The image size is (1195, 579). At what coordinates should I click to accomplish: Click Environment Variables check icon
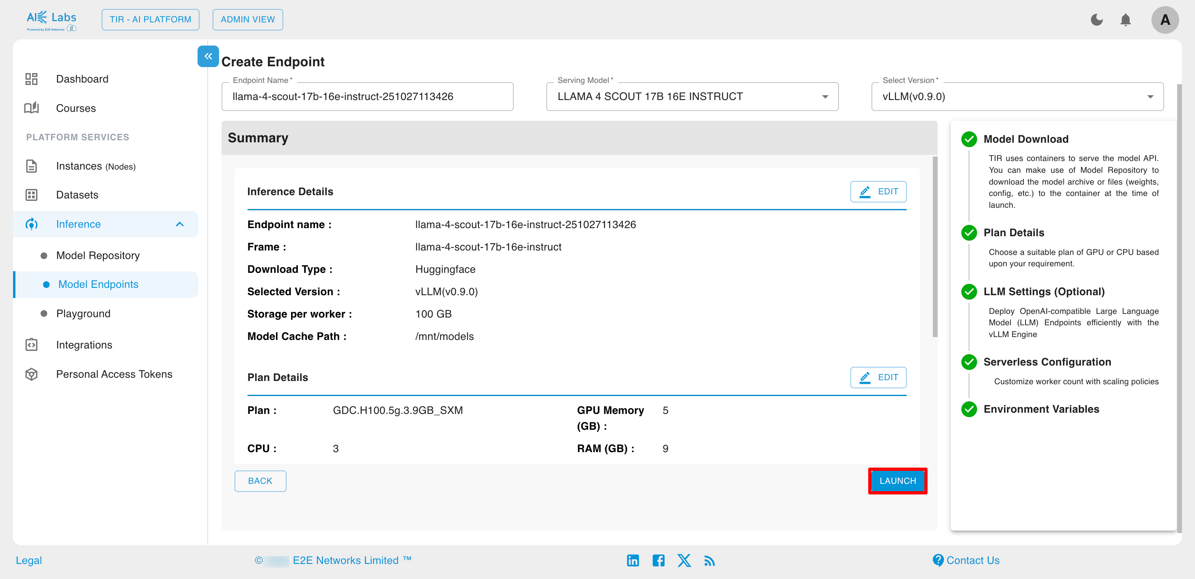969,409
